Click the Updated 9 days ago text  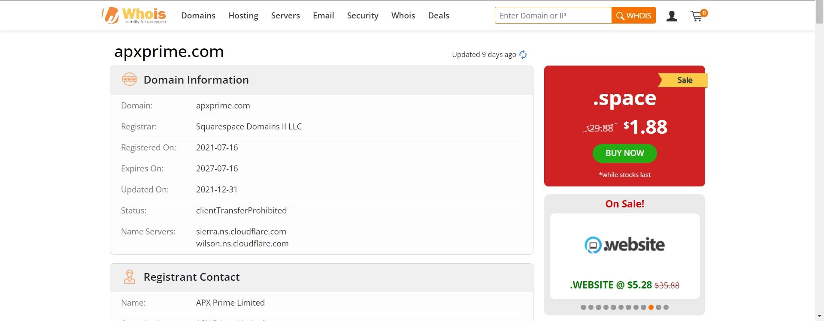coord(484,54)
